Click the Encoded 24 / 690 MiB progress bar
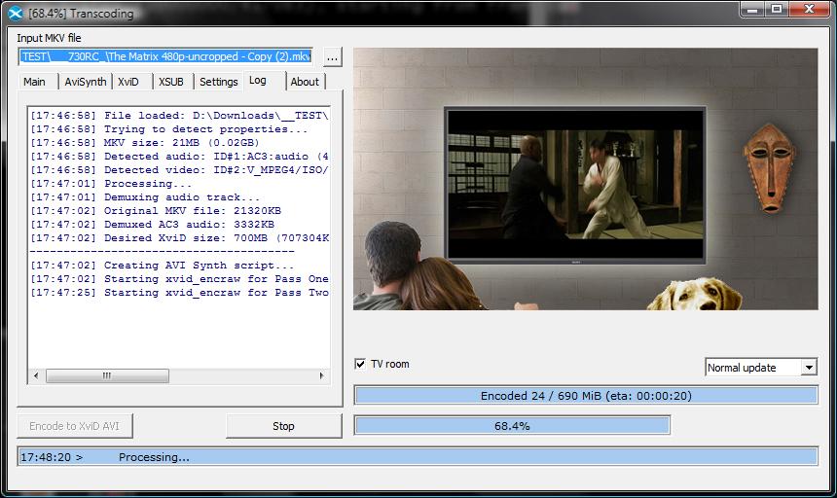This screenshot has width=837, height=498. point(586,396)
